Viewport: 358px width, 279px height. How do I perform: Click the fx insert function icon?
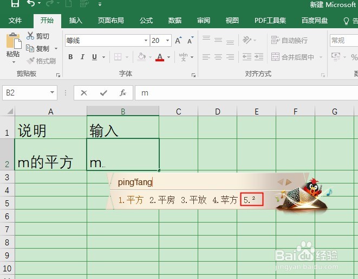123,93
